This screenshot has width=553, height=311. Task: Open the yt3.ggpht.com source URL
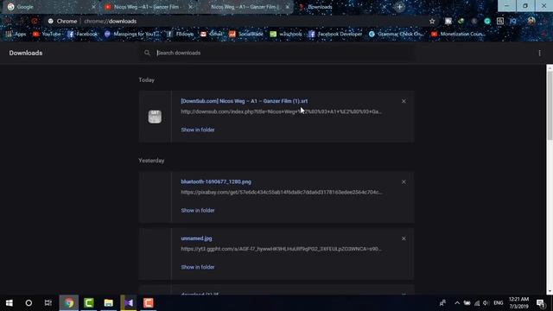coord(281,249)
